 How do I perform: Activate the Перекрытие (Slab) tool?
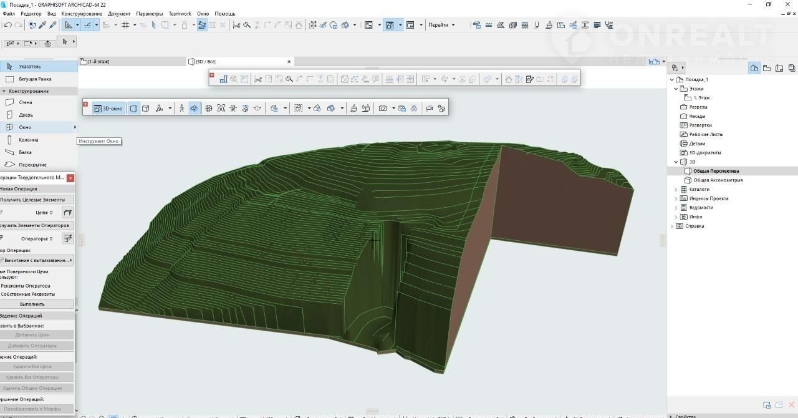(32, 165)
